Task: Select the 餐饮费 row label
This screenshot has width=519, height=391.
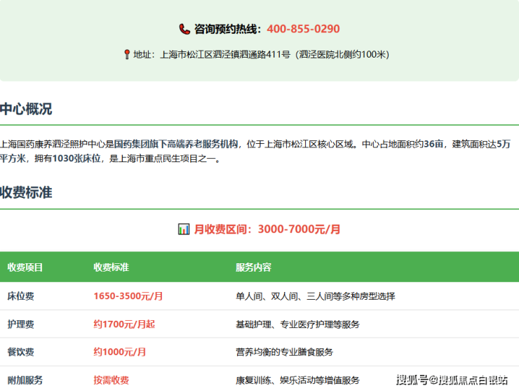Action: point(20,352)
